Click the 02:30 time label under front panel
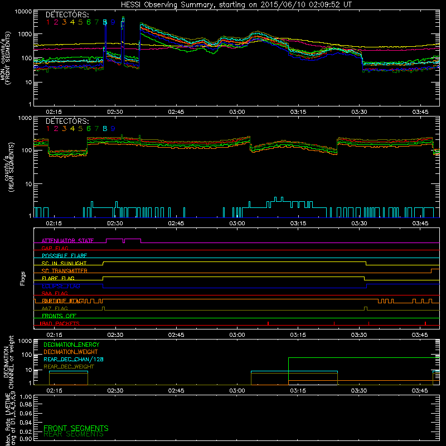The height and width of the screenshot is (446, 446). [115, 112]
